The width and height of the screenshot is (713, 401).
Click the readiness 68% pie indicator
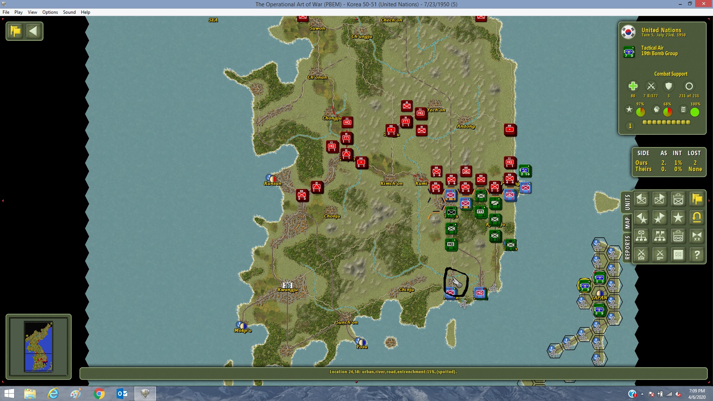668,112
